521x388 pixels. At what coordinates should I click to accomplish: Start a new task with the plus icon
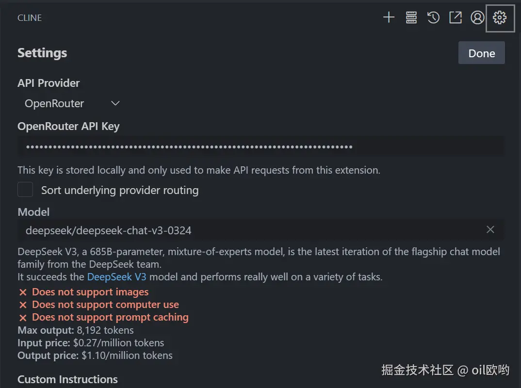point(389,18)
